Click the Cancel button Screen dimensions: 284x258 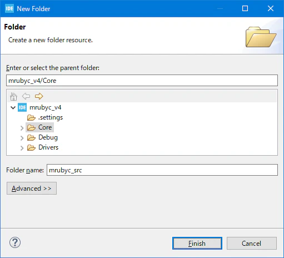pos(252,244)
